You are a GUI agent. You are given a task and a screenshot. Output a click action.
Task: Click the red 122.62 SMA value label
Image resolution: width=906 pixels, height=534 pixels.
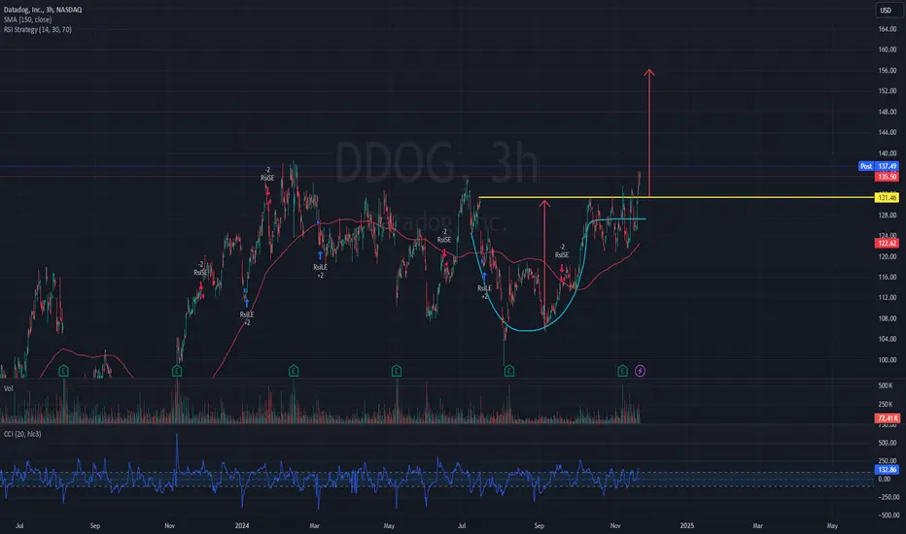[x=887, y=243]
